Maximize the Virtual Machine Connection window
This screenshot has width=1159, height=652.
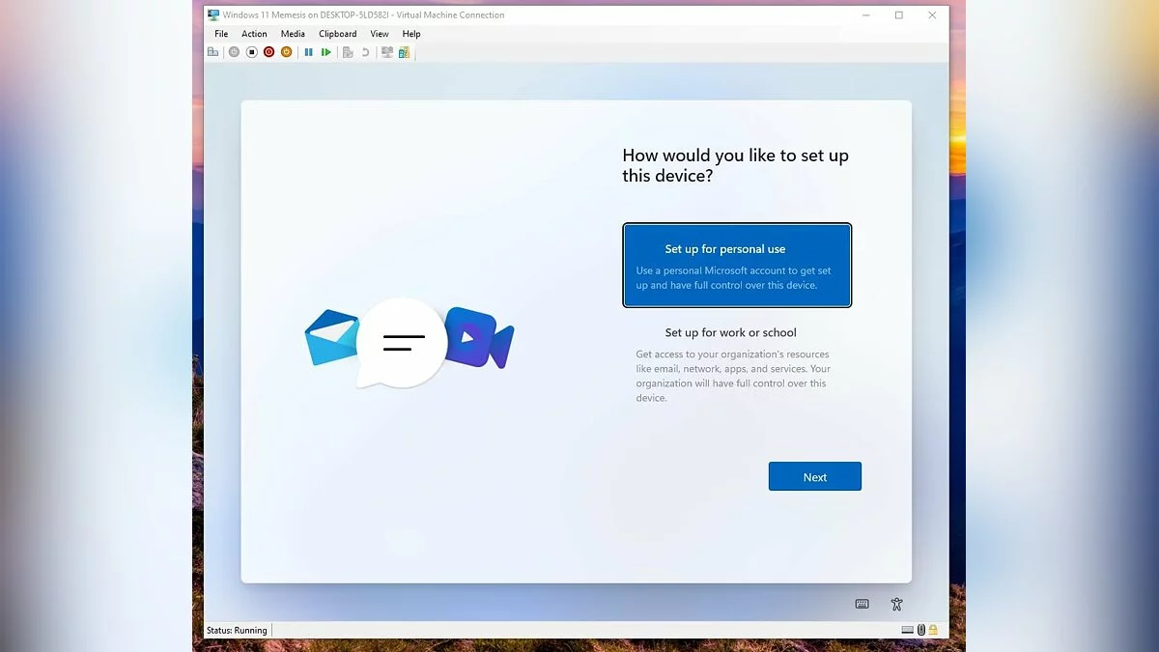click(x=899, y=14)
